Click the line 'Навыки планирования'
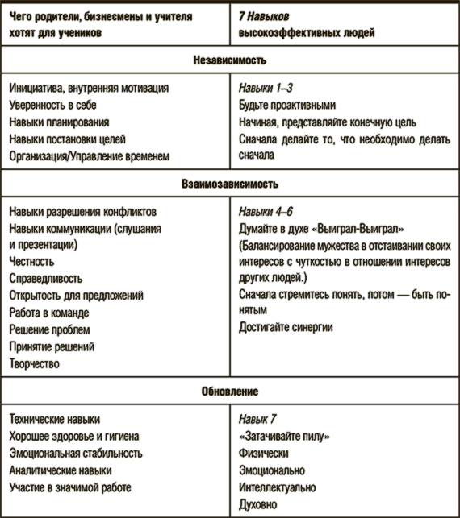460x518 pixels. (59, 122)
